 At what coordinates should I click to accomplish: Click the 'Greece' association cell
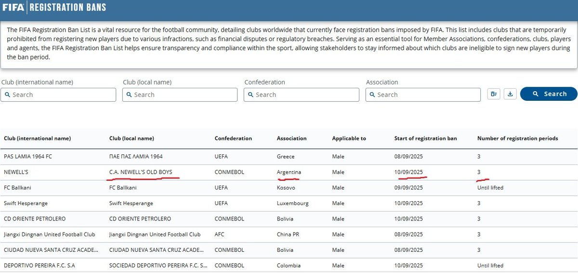pyautogui.click(x=286, y=157)
